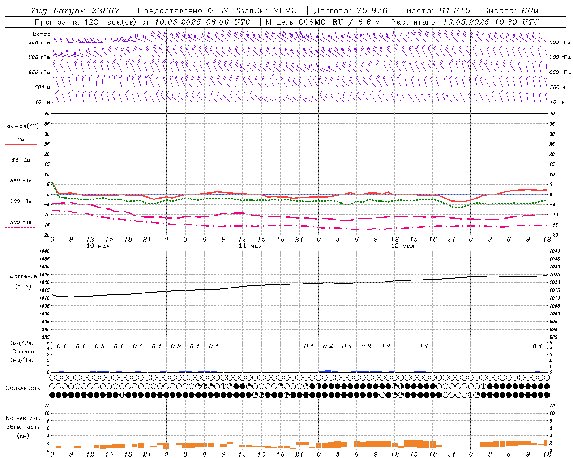Click the station name Yug_Laryak_23867
This screenshot has height=458, width=573.
pos(75,11)
